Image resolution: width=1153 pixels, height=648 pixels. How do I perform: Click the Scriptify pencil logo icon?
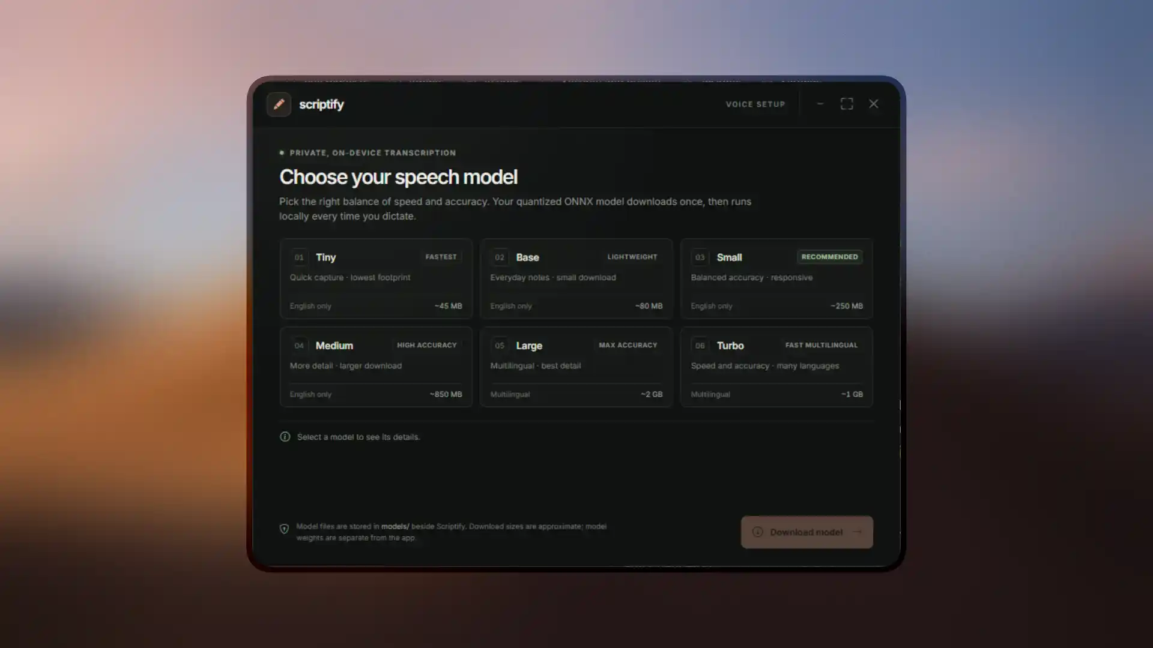click(x=279, y=104)
